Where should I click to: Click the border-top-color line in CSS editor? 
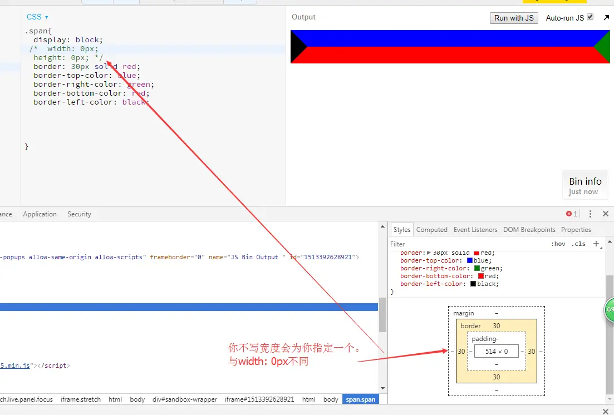click(x=86, y=76)
